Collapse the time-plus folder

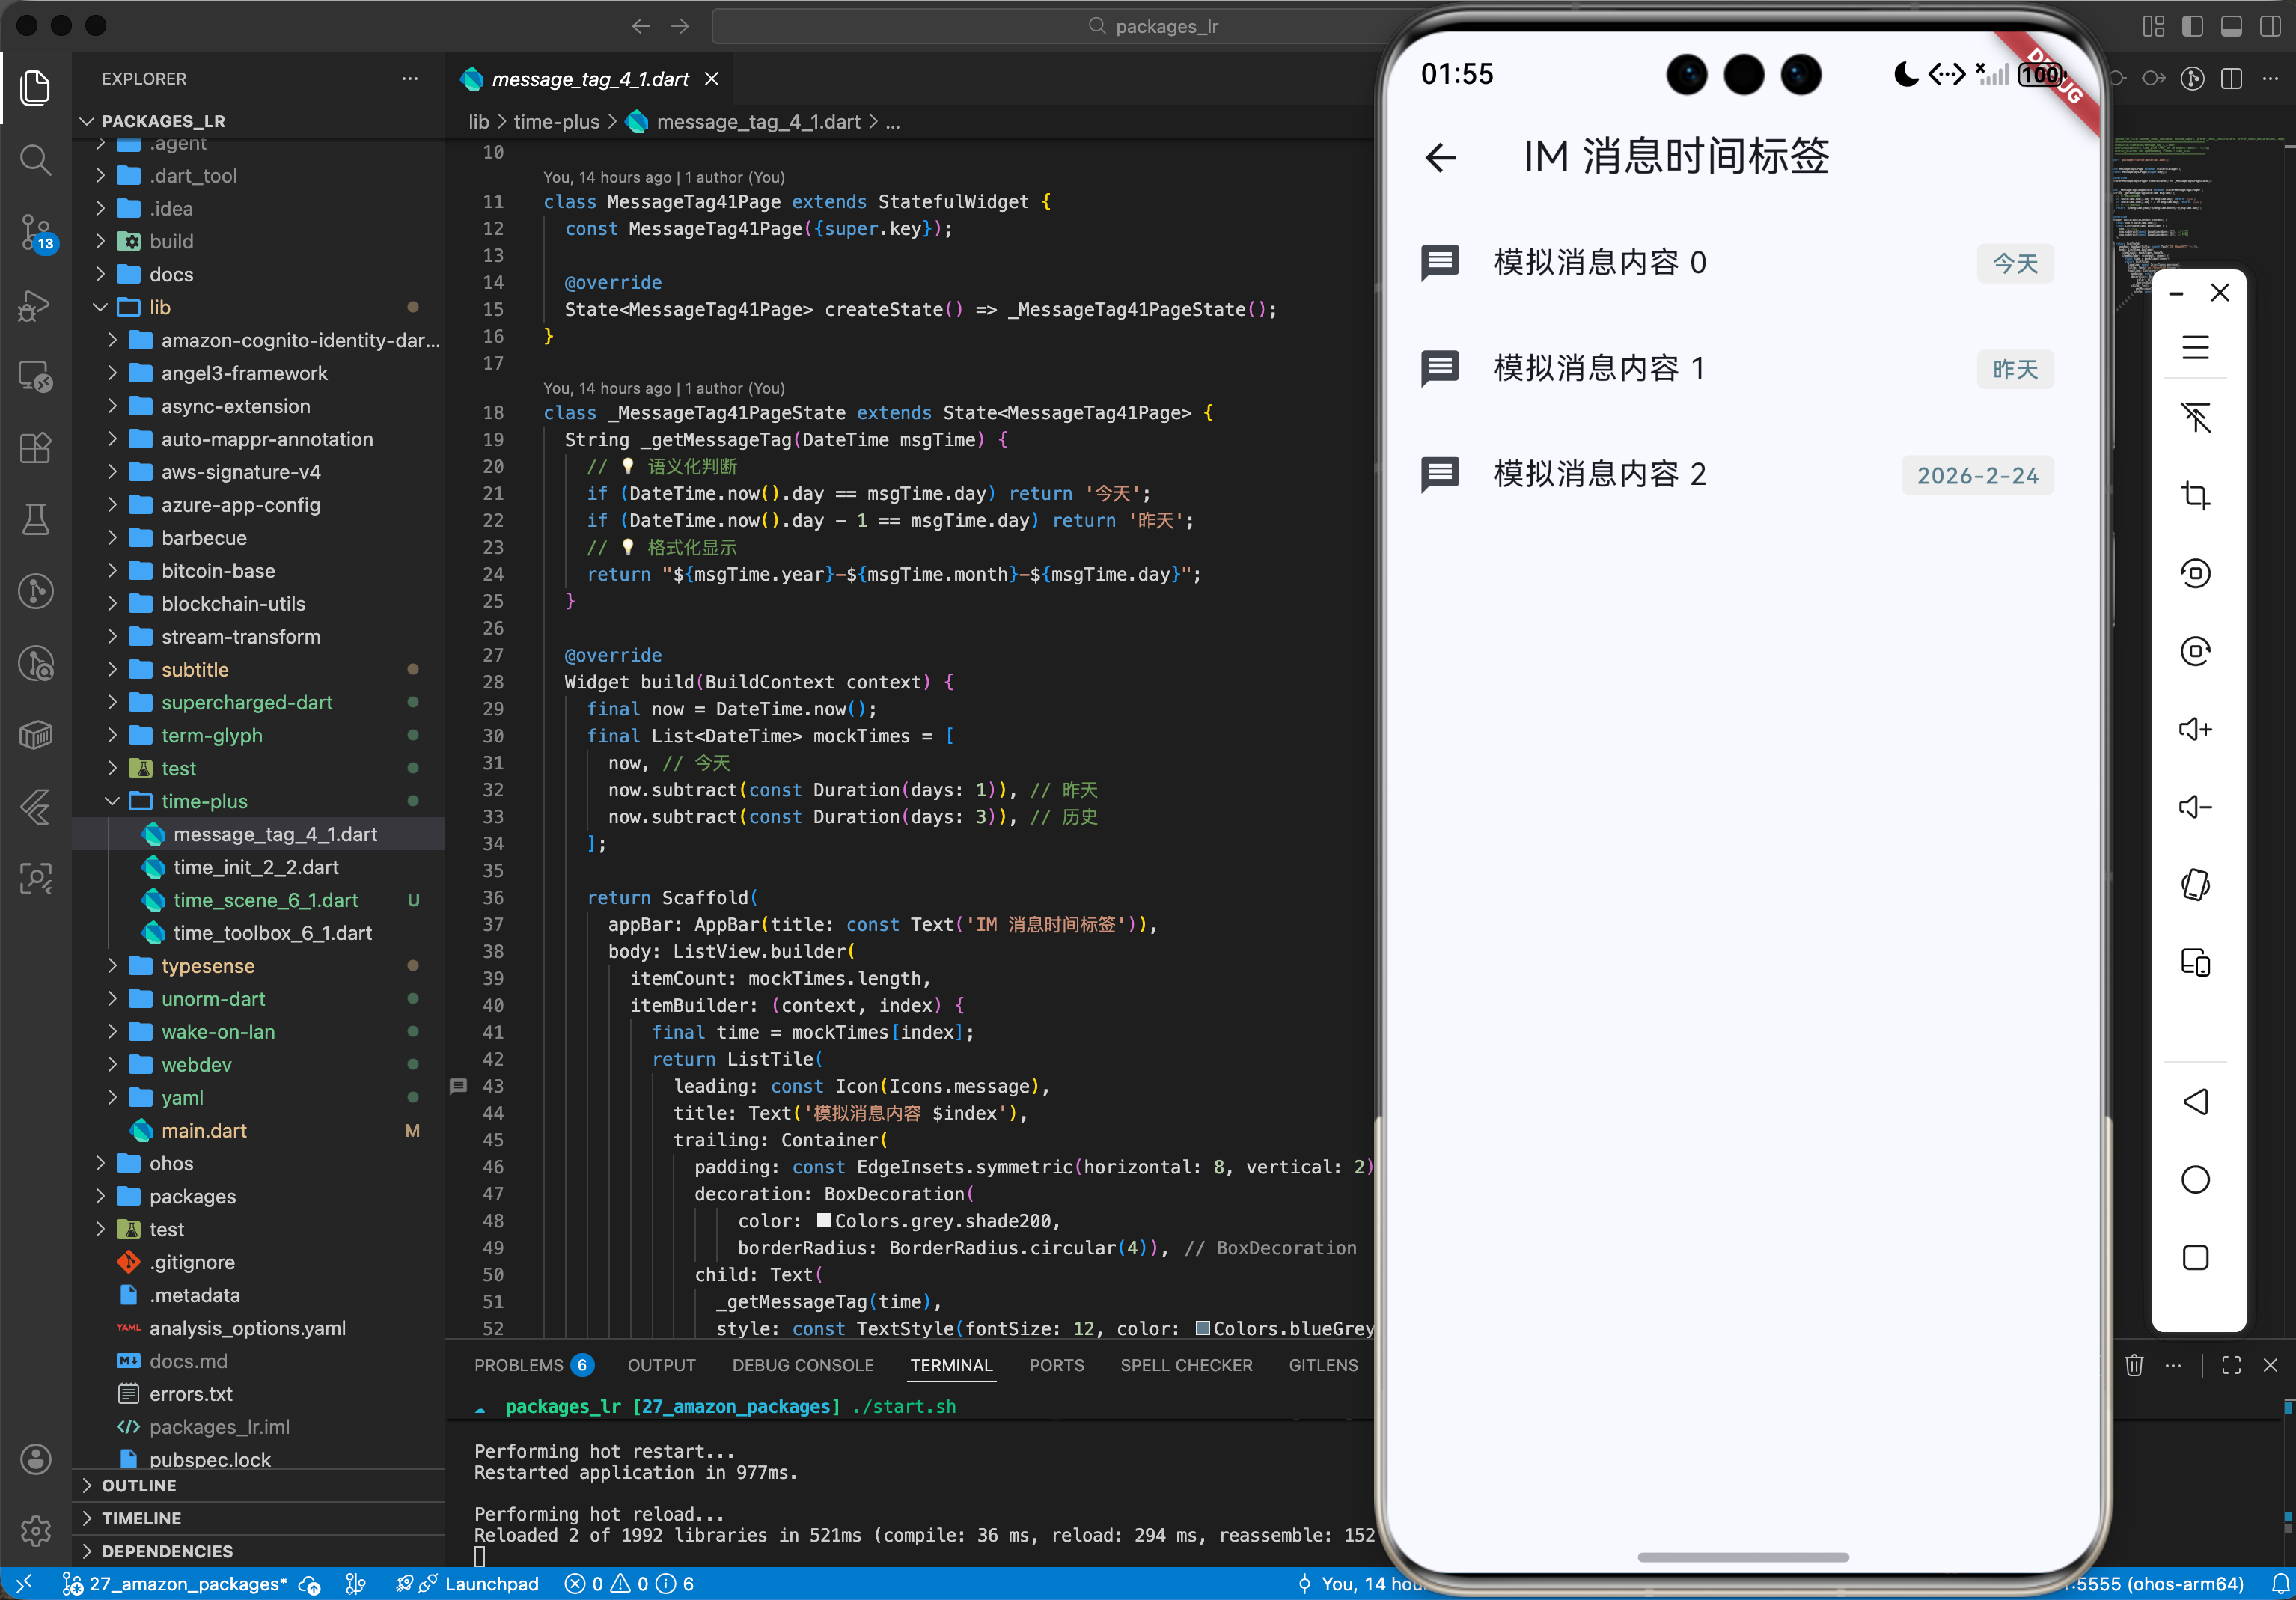click(112, 801)
